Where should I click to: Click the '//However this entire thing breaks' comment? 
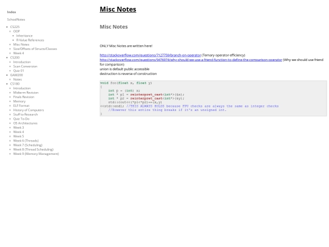pos(168,110)
